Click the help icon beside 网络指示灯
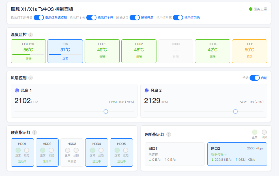Image resolution: width=279 pixels, height=176 pixels. coord(169,134)
